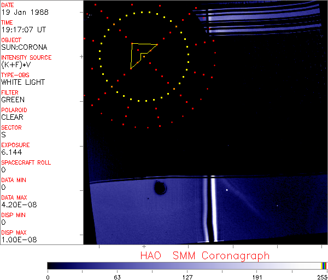The width and height of the screenshot is (328, 280).
Task: Click the 127 tick label under the color bar
Action: click(187, 277)
